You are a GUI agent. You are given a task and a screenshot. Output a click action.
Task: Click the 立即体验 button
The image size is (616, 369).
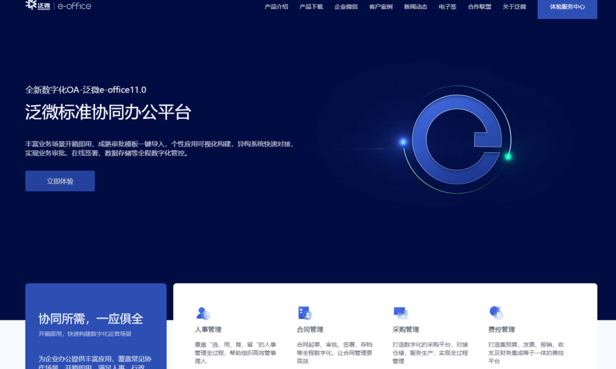(60, 181)
